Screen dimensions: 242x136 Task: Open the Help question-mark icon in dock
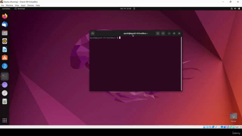coord(5,66)
